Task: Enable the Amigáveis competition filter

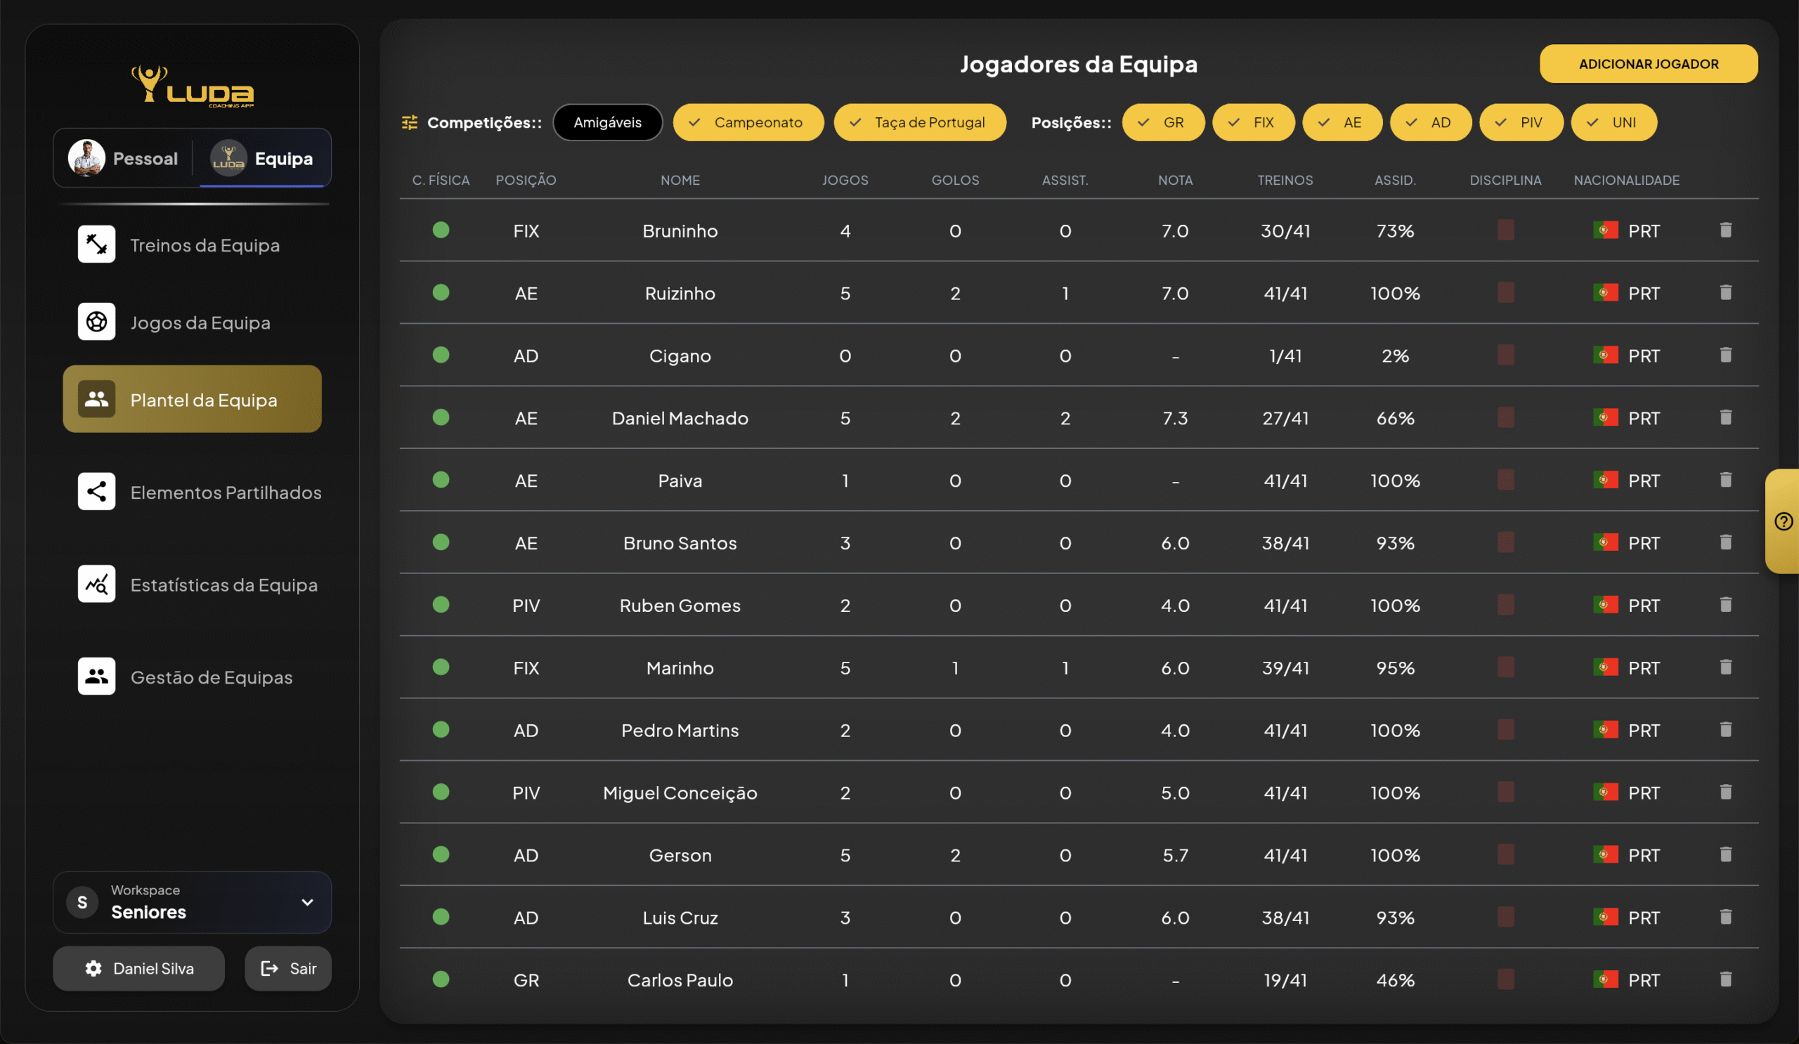Action: click(x=608, y=123)
